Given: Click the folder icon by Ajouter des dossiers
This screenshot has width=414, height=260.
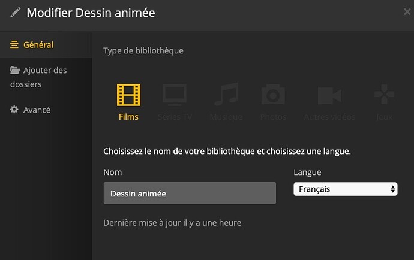Looking at the screenshot, I should [15, 71].
